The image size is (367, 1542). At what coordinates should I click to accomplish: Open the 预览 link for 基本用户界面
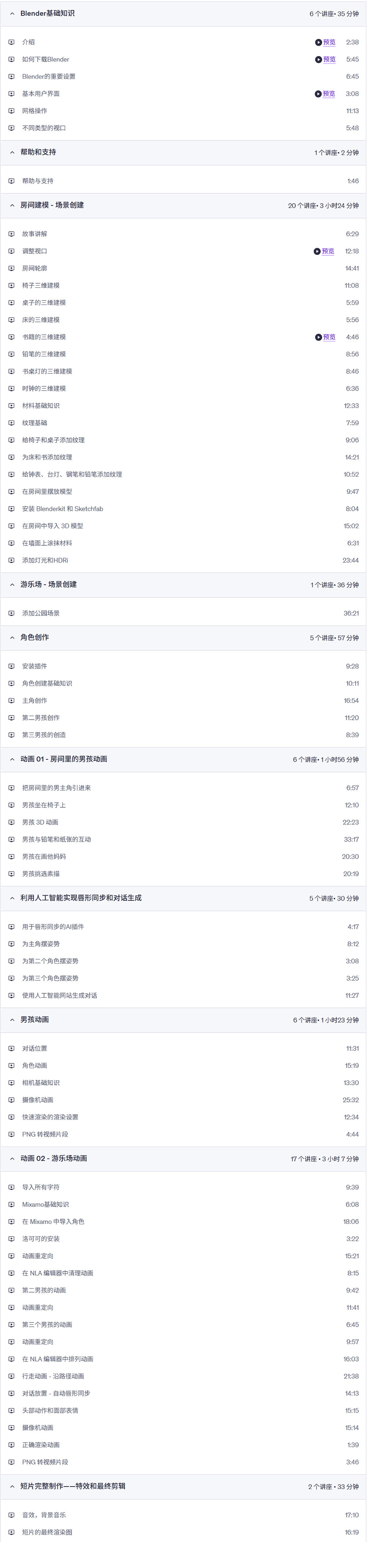(329, 94)
